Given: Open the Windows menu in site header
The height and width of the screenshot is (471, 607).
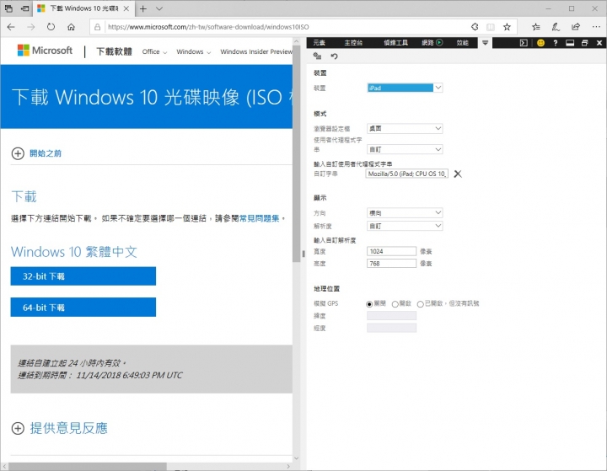Looking at the screenshot, I should (x=194, y=51).
